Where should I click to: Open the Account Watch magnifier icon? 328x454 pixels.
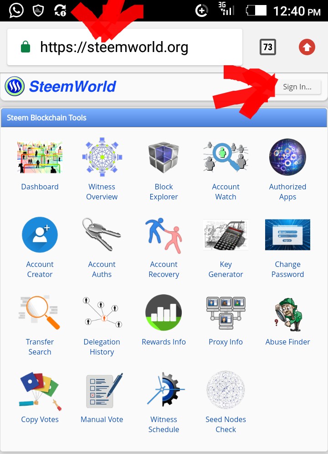(x=225, y=157)
